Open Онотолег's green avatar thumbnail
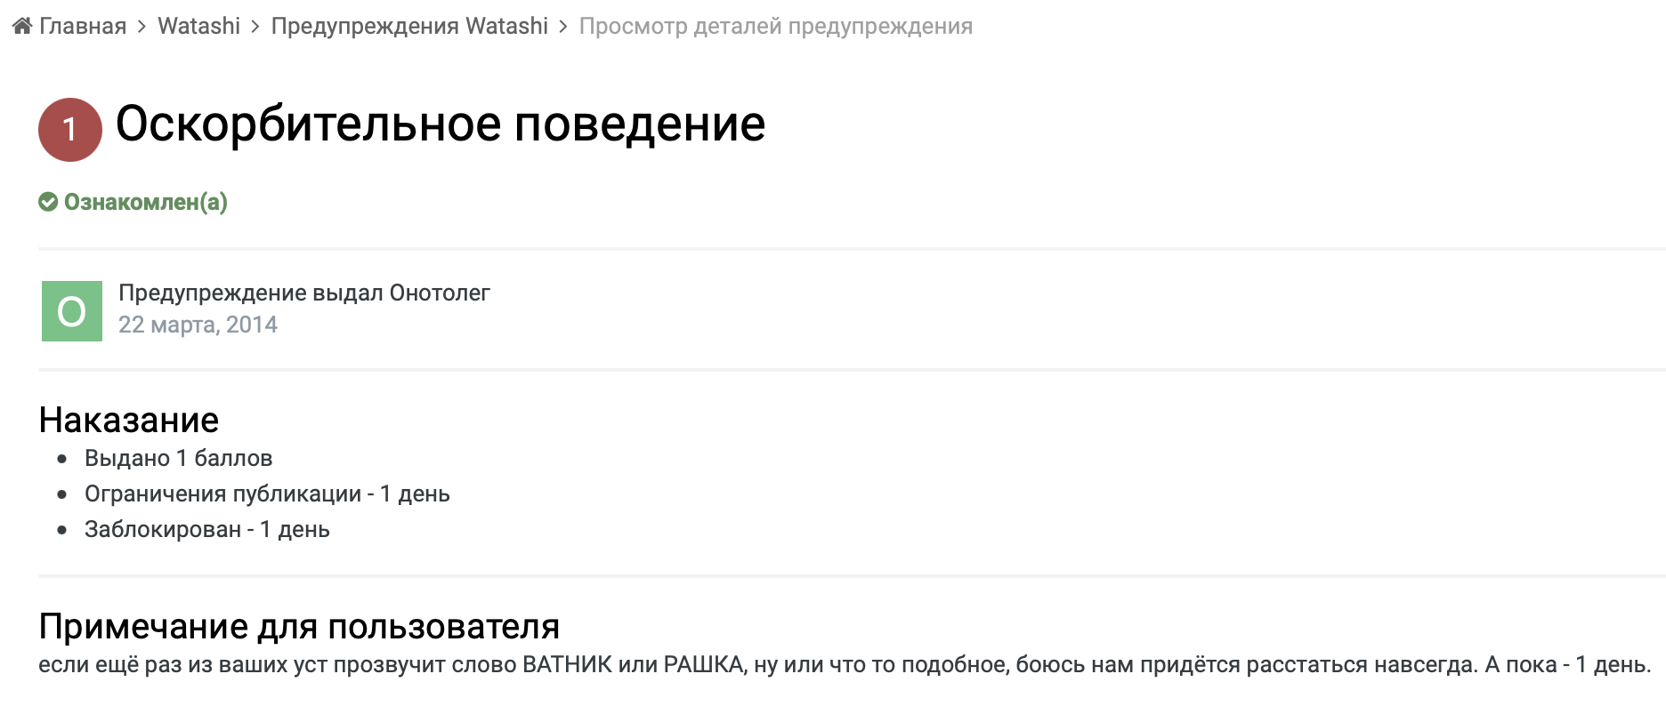 [72, 311]
